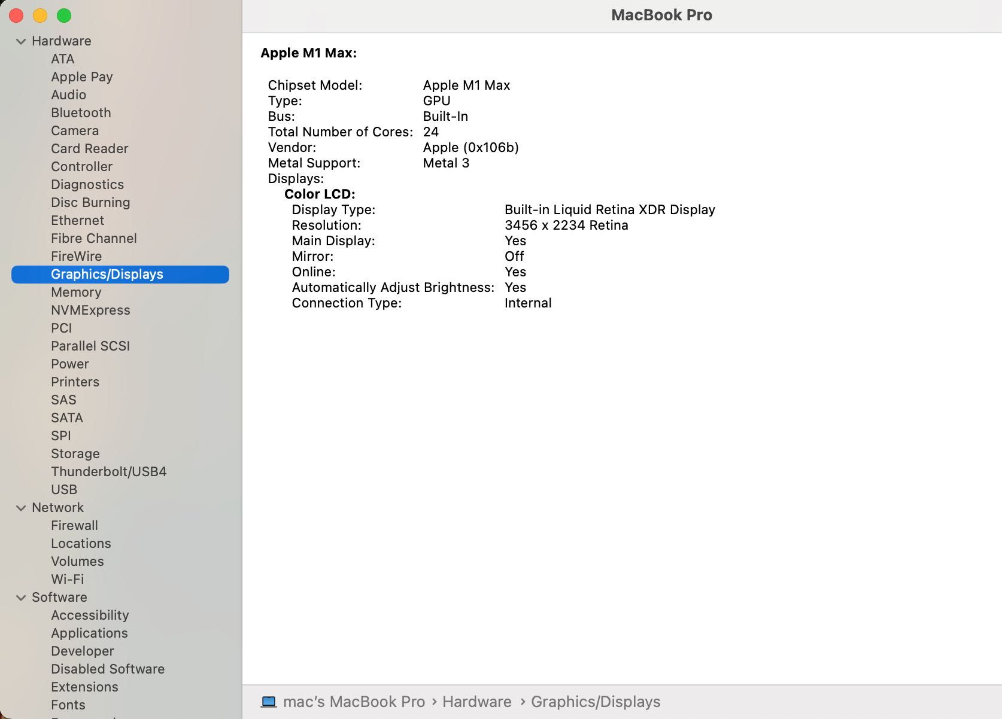Select the highlighted Graphics/Displays row
1002x719 pixels.
tap(120, 275)
